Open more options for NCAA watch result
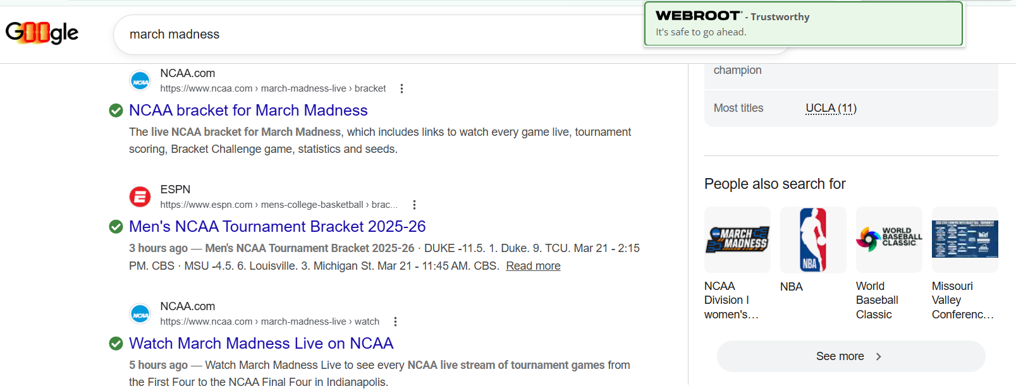Image resolution: width=1016 pixels, height=391 pixels. (395, 322)
